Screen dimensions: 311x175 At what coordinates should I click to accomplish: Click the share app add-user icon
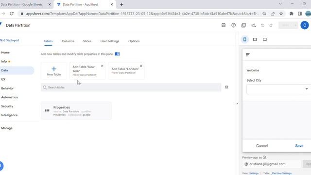(254, 25)
